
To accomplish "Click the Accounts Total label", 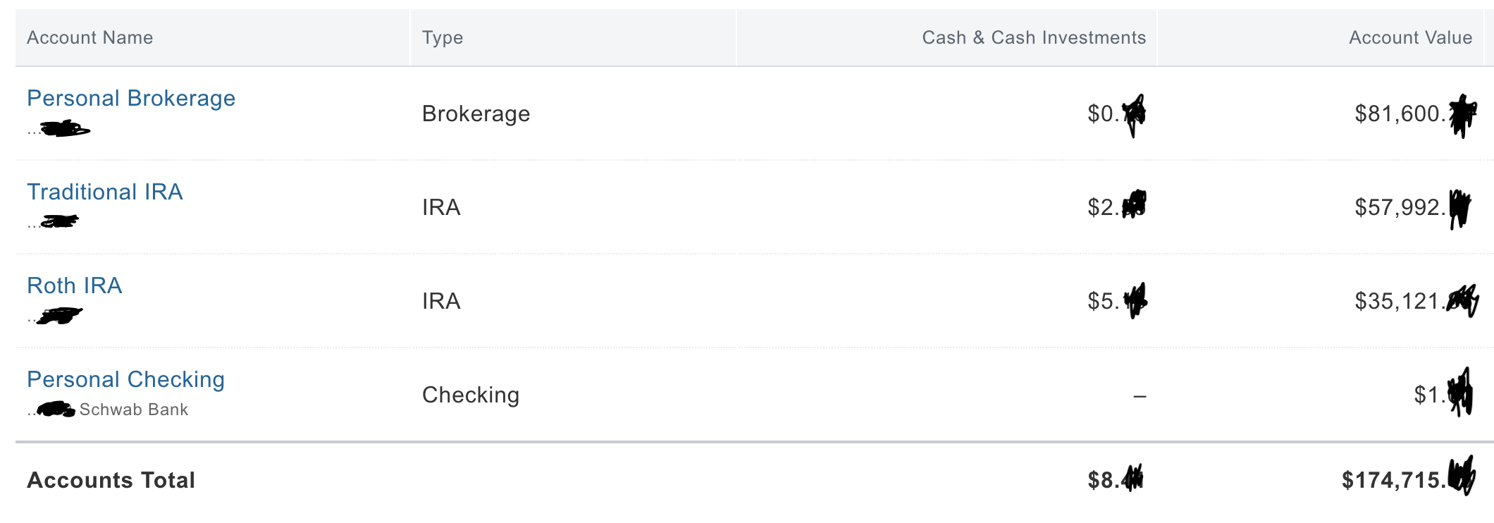I will pyautogui.click(x=111, y=481).
